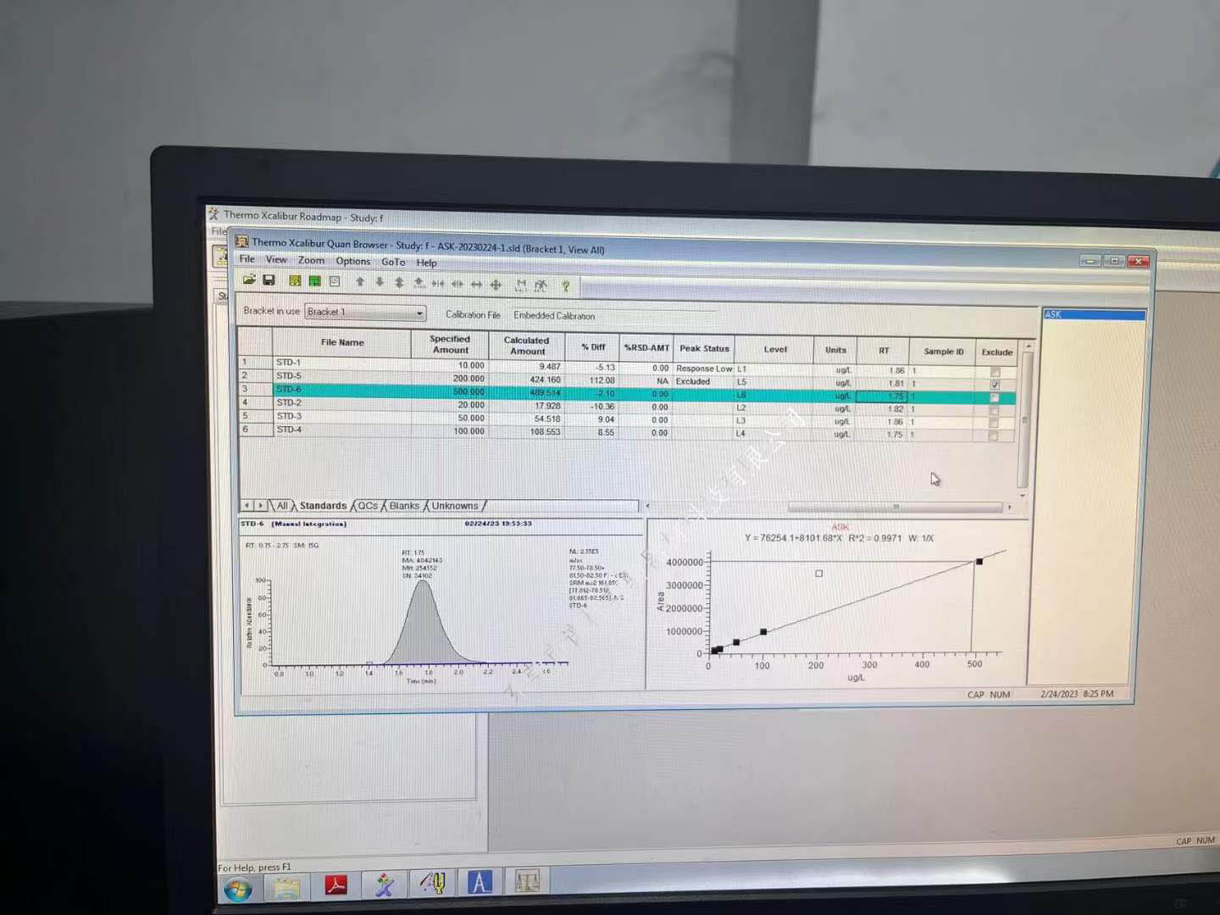Open Adobe Acrobat from the taskbar
This screenshot has width=1220, height=915.
point(336,884)
